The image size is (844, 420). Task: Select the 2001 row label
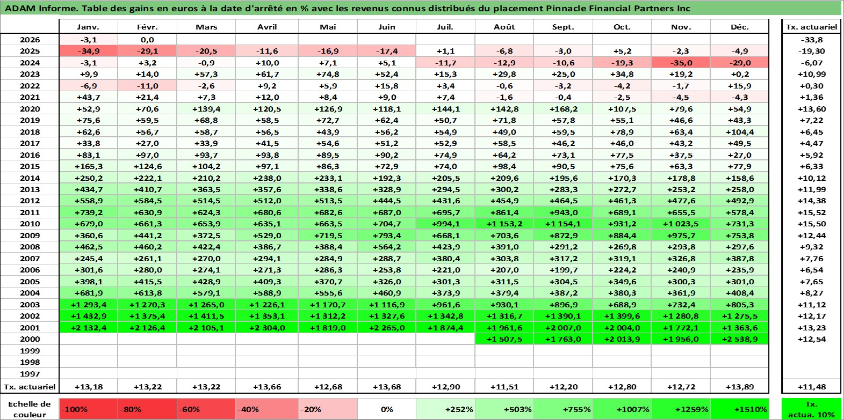click(x=30, y=328)
